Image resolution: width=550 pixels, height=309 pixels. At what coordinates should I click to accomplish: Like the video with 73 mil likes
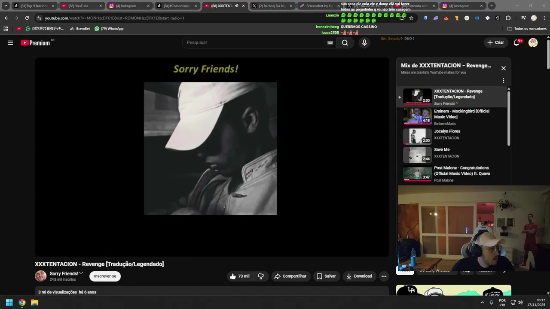pos(240,276)
